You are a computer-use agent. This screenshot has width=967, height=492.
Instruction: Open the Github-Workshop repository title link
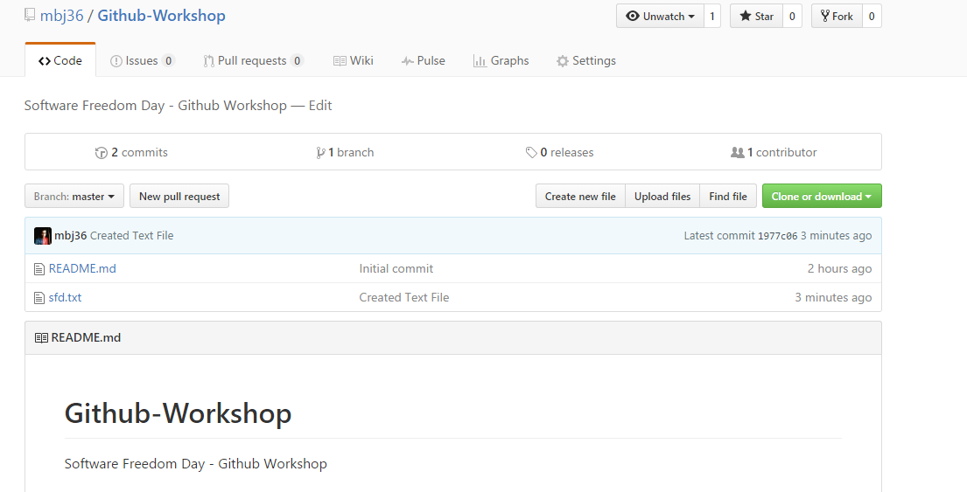(x=162, y=16)
